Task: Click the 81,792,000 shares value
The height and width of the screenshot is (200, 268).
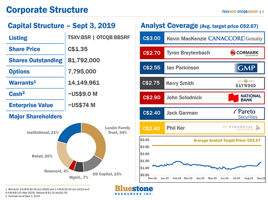Action: (x=84, y=60)
